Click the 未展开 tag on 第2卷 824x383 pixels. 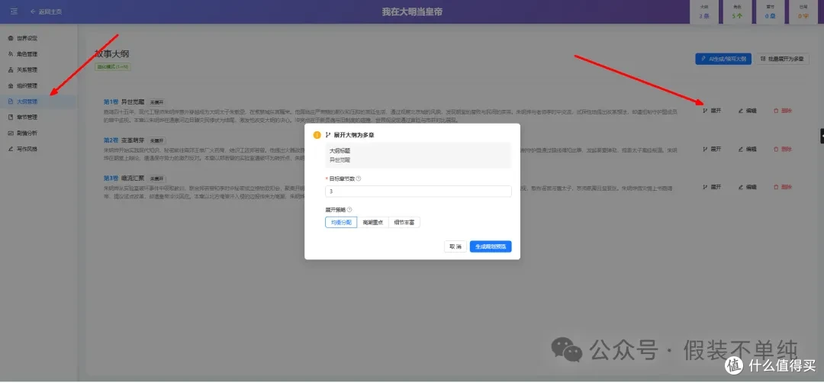(156, 140)
